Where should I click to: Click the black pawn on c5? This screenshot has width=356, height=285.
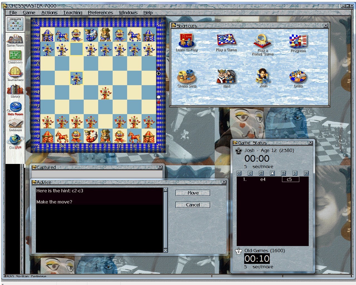76,78
